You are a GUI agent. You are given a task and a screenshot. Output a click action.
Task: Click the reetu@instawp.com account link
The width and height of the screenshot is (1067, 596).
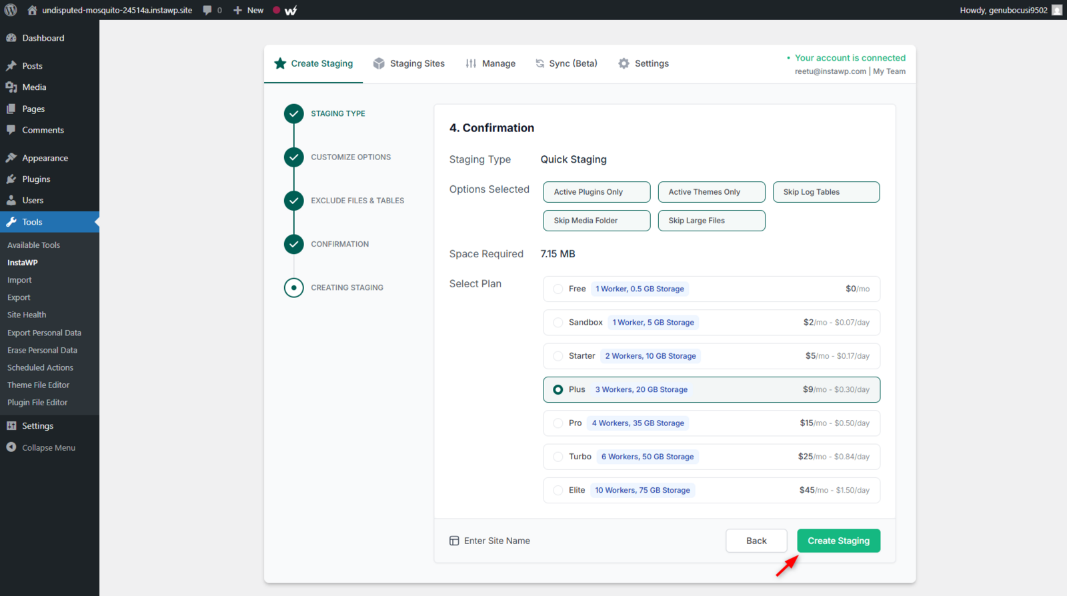(x=830, y=71)
